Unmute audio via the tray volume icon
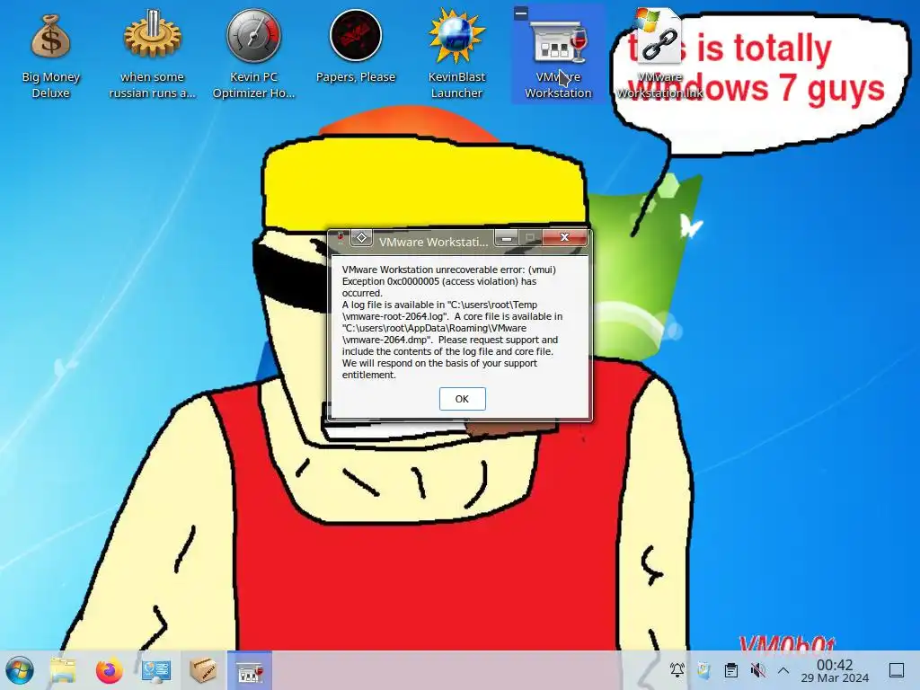 click(757, 669)
